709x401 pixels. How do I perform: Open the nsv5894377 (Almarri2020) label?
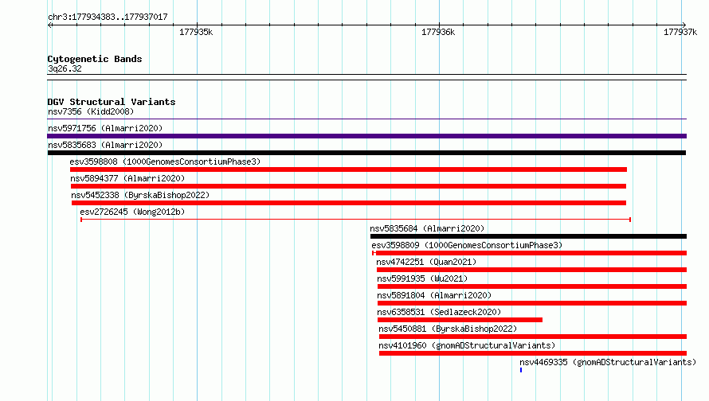tap(127, 178)
